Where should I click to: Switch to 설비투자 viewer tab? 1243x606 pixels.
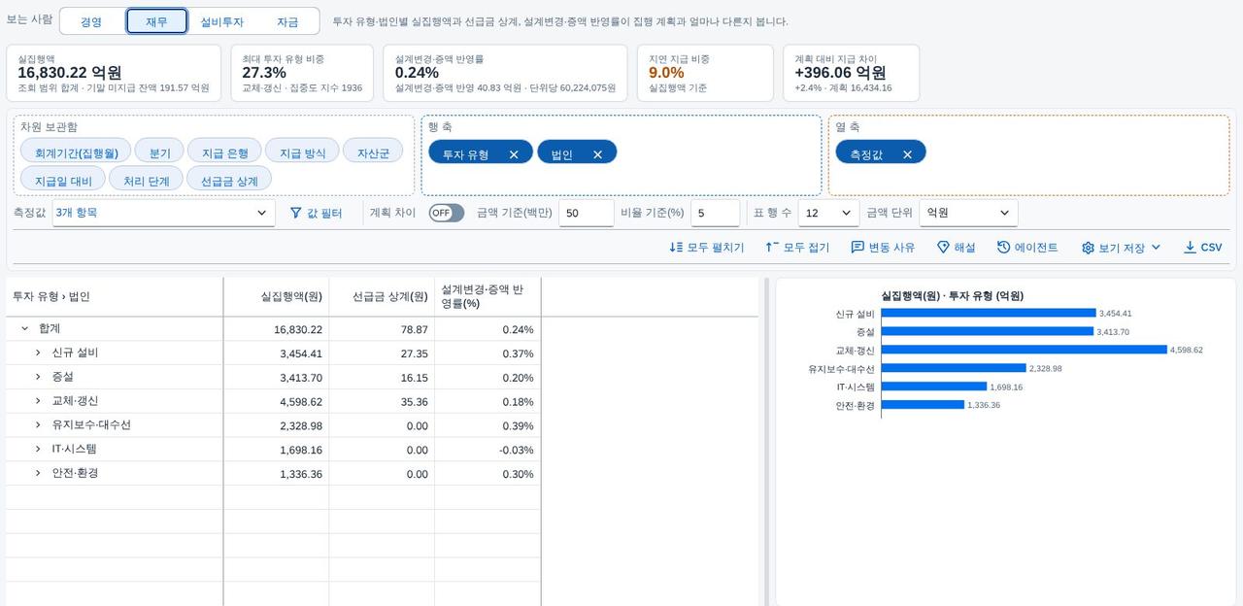pyautogui.click(x=222, y=21)
